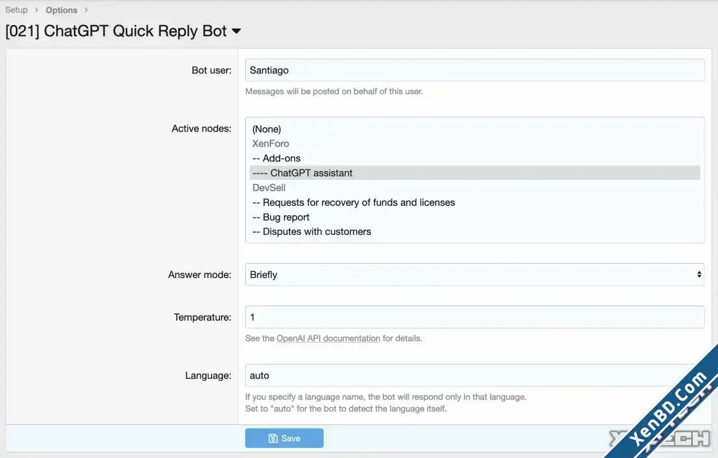Select DevSell in Active nodes list
Screen dimensions: 718x458
pos(475,187)
